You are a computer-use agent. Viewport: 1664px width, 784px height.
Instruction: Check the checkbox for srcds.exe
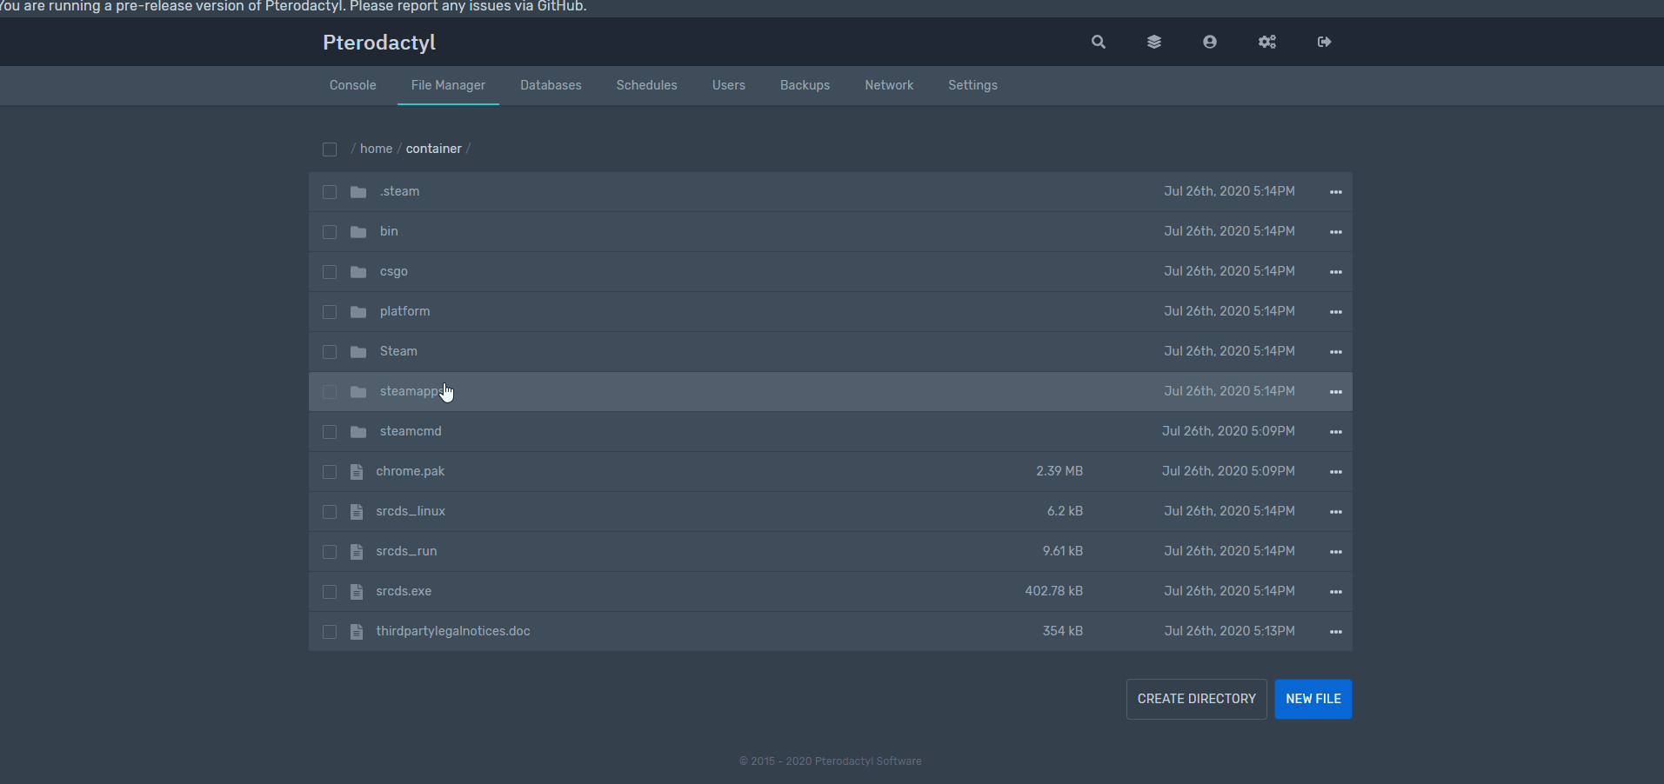click(329, 592)
